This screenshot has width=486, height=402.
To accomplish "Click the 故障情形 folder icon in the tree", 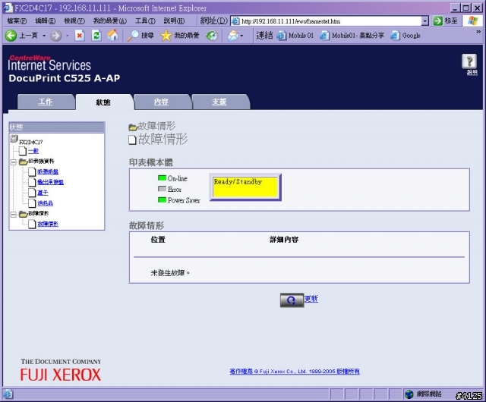I will [x=23, y=214].
